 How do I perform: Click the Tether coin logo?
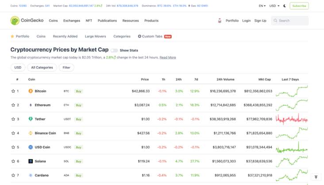click(31, 119)
